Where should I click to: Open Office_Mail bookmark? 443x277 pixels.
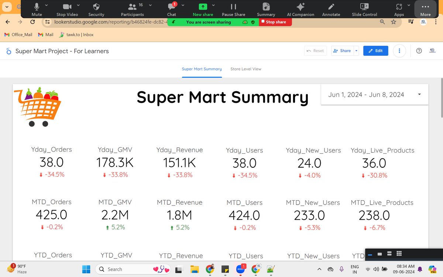pos(18,35)
